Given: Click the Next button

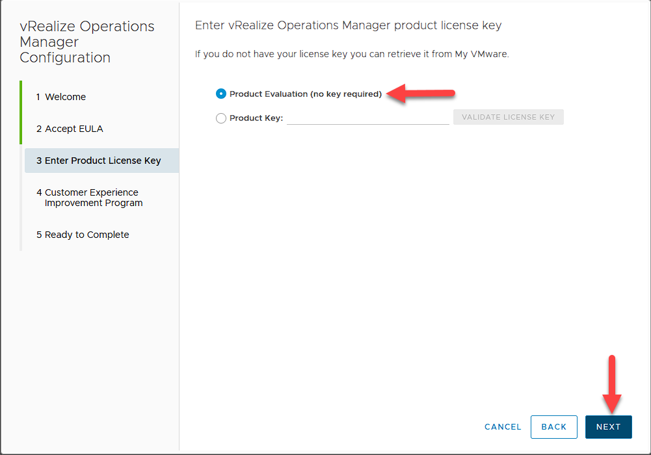Looking at the screenshot, I should tap(608, 427).
